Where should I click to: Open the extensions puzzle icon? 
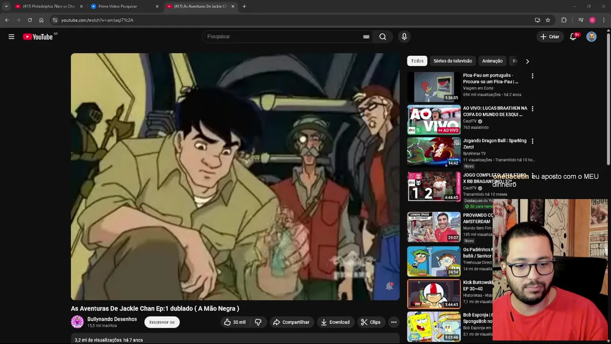point(564,20)
